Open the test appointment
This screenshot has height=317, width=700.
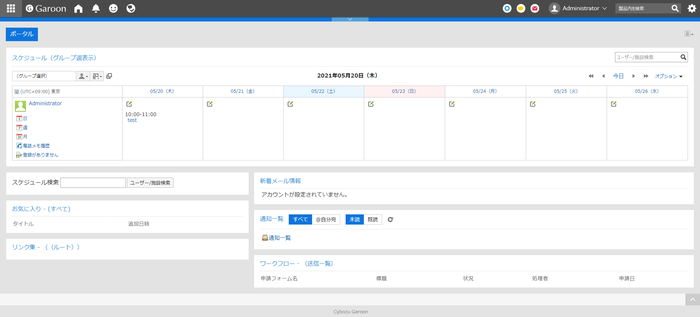click(132, 120)
